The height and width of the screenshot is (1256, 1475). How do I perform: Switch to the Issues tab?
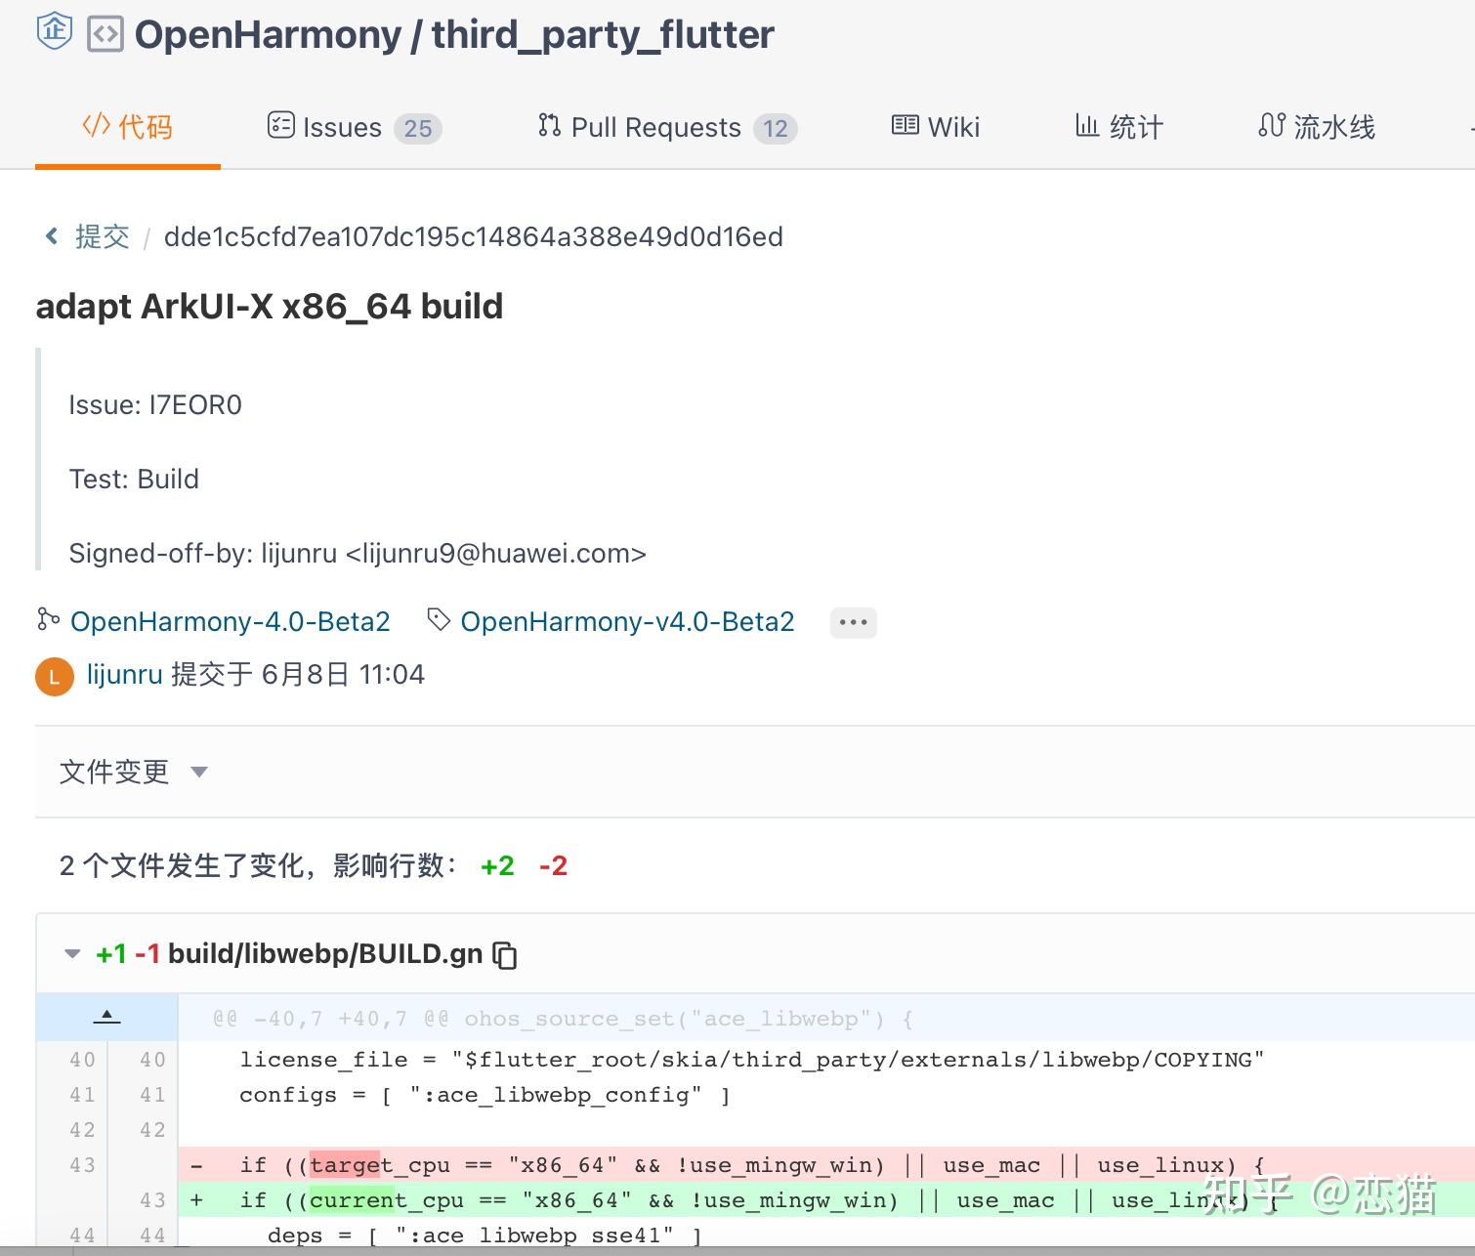tap(341, 127)
